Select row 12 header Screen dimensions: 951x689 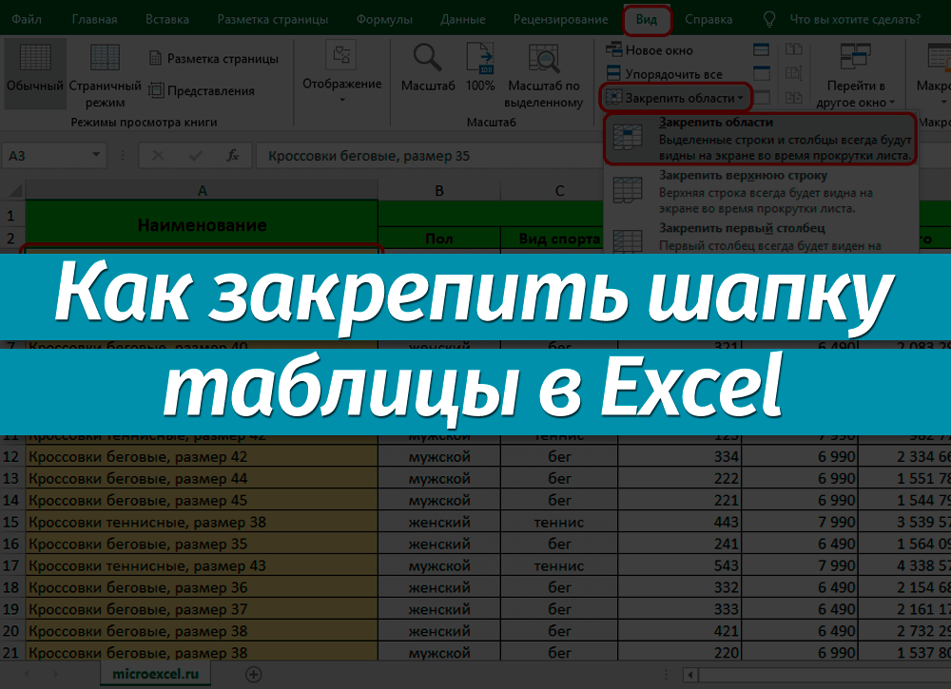pyautogui.click(x=11, y=456)
